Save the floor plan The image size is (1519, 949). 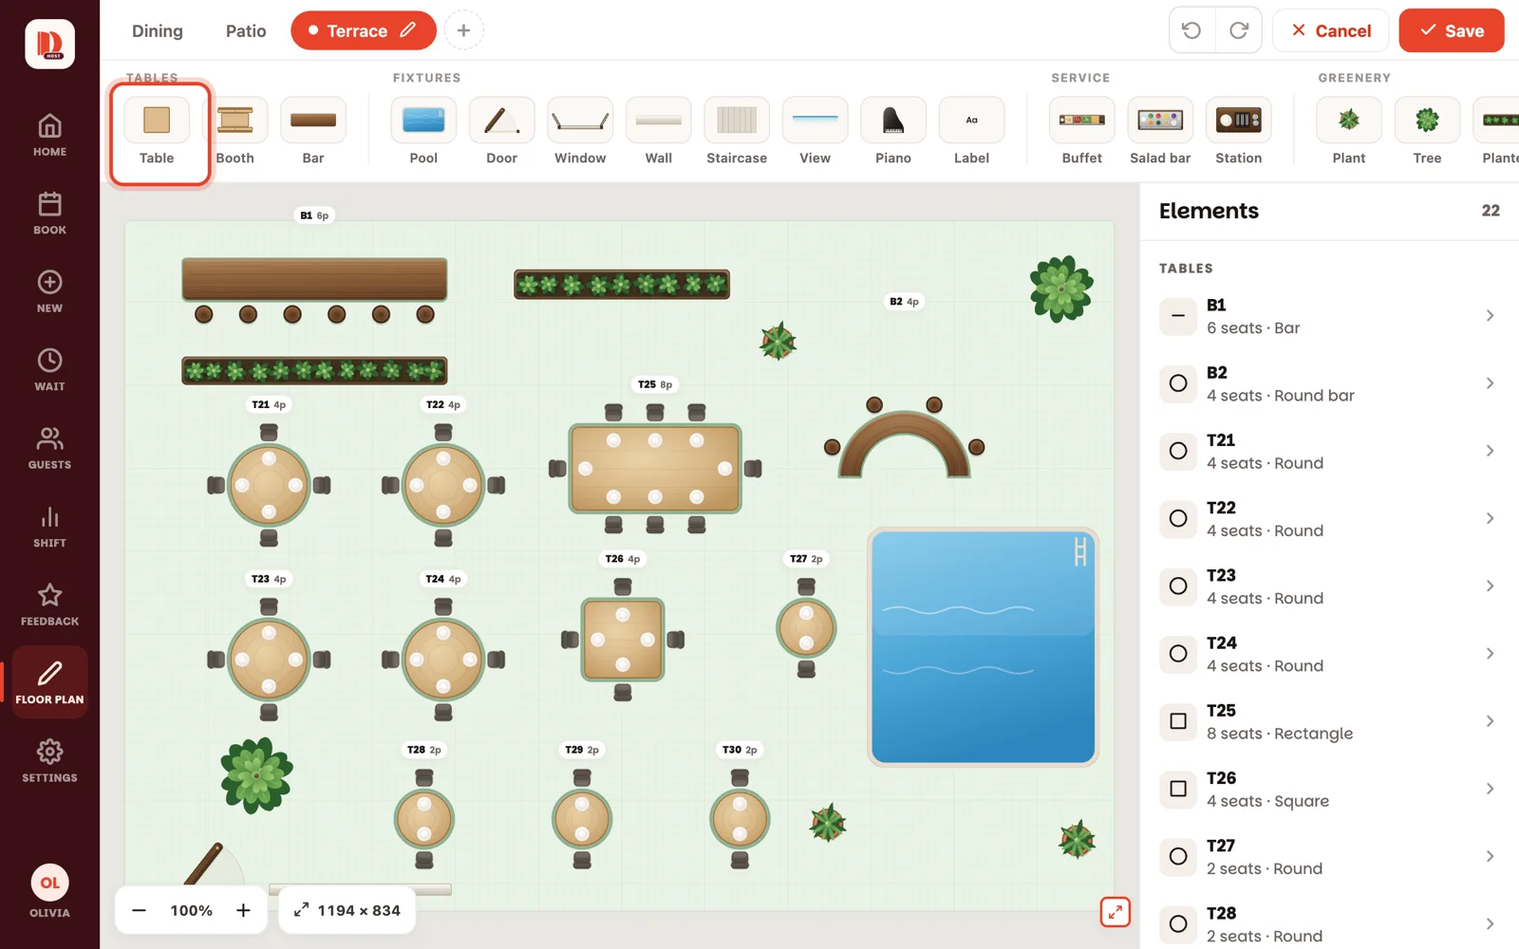(1452, 30)
